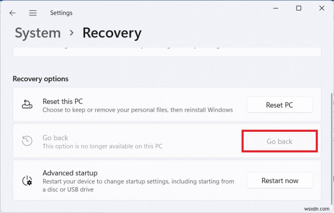Click the Go back history icon
Viewport: 334px width, 213px height.
27,141
